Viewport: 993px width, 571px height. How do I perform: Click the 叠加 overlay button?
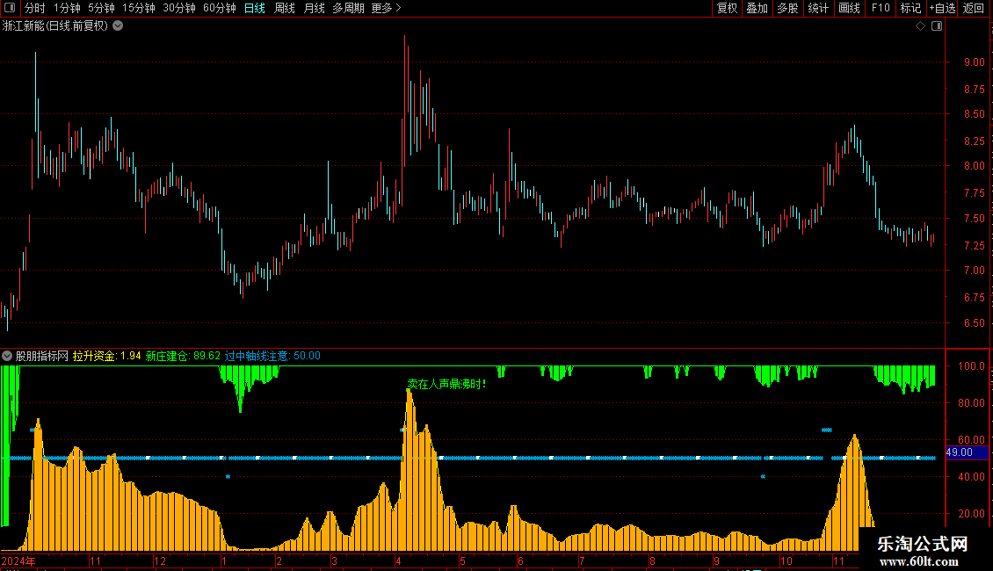pos(757,8)
